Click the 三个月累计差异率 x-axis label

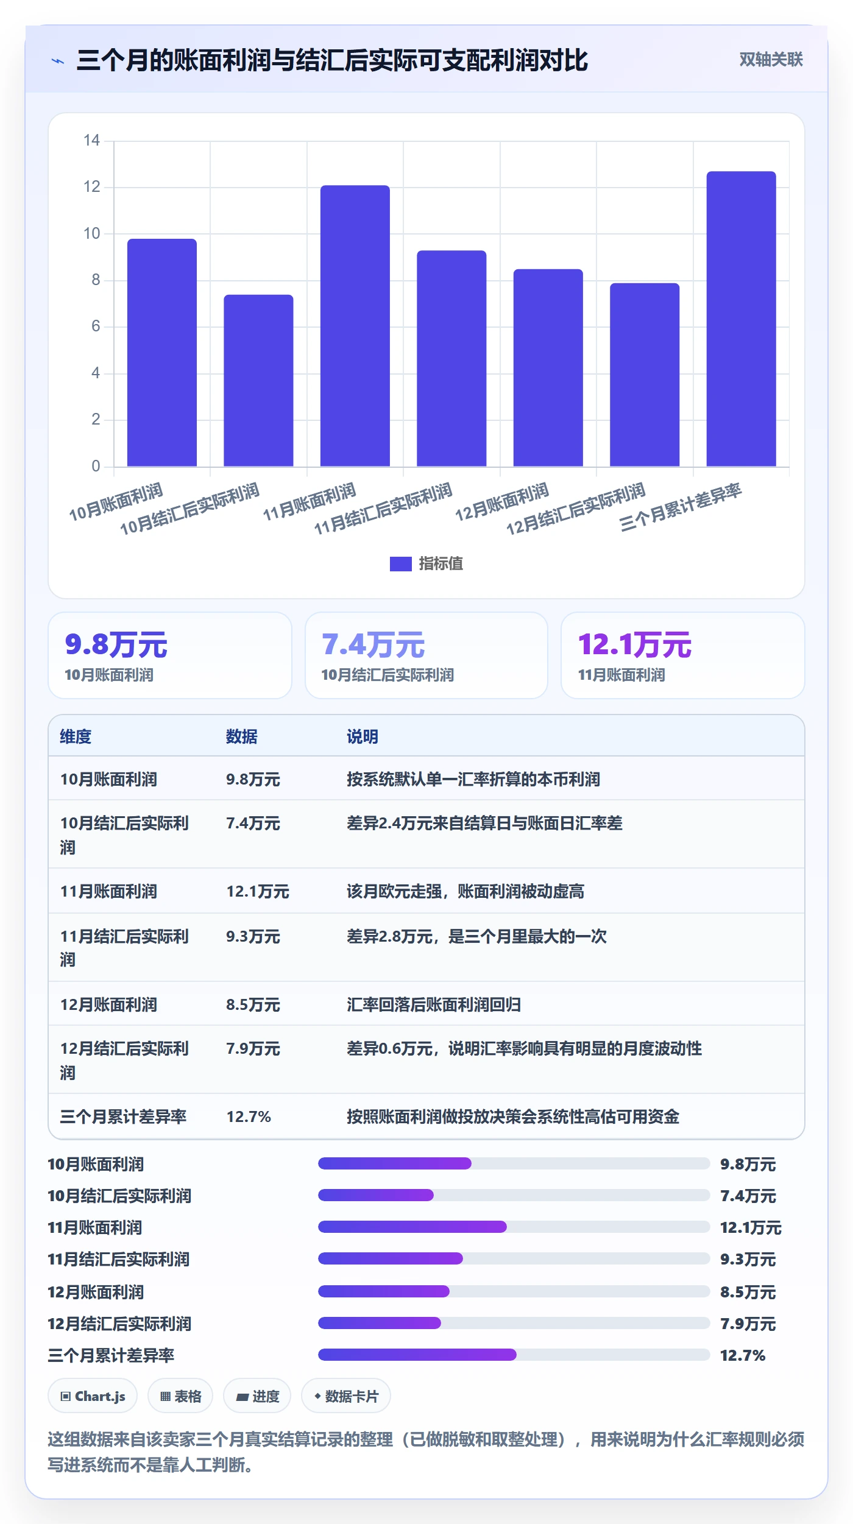681,507
